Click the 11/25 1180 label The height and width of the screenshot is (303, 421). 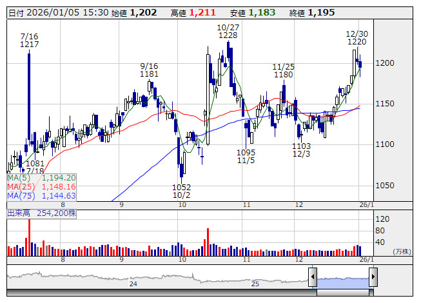(283, 70)
